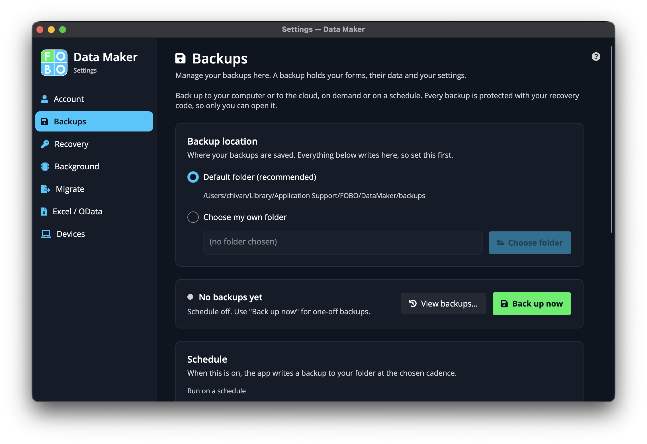Open the Account settings section

click(x=94, y=99)
